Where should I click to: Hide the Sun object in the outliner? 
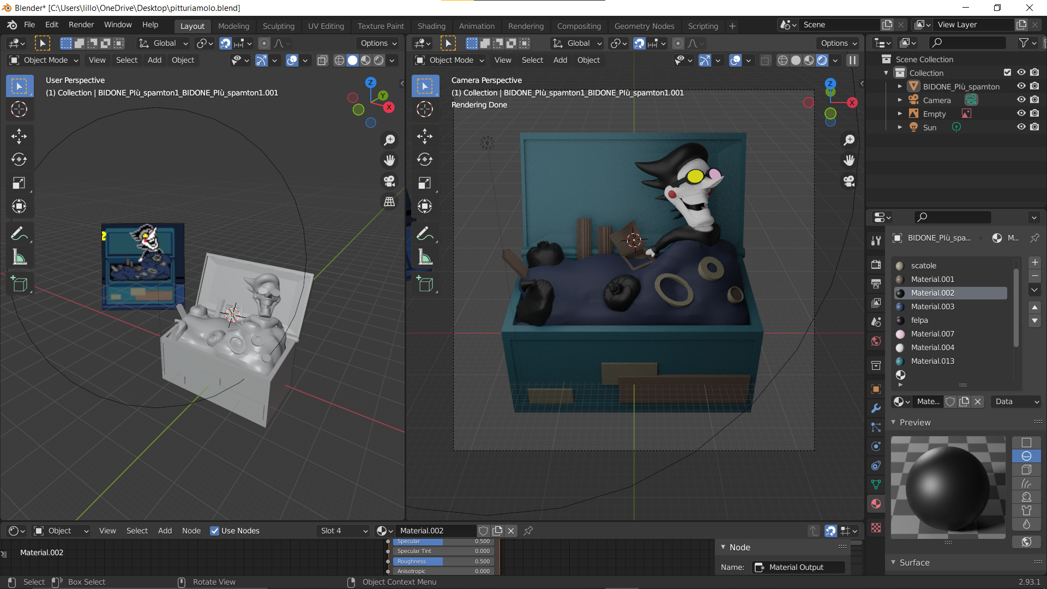pyautogui.click(x=1021, y=127)
